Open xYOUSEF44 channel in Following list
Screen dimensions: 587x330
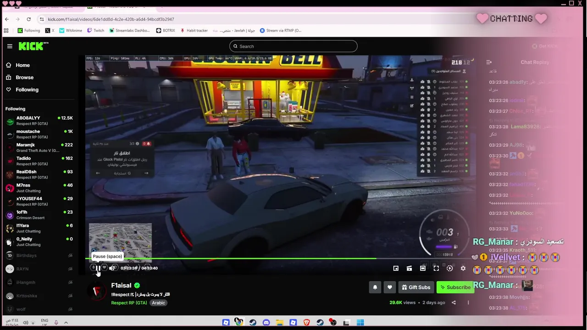point(39,201)
